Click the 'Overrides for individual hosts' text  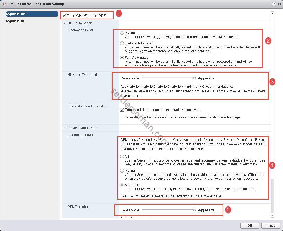tap(171, 196)
